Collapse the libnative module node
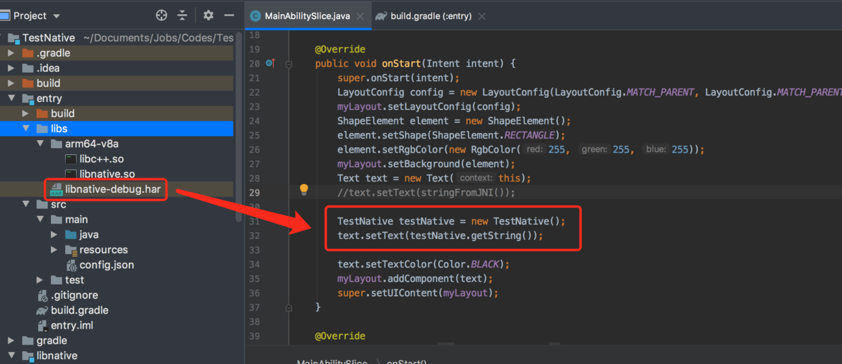Screen dimensions: 842x364 [x=11, y=356]
